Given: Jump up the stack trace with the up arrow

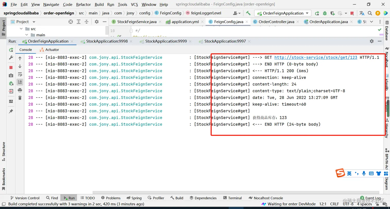Looking at the screenshot, I should coord(20,59).
